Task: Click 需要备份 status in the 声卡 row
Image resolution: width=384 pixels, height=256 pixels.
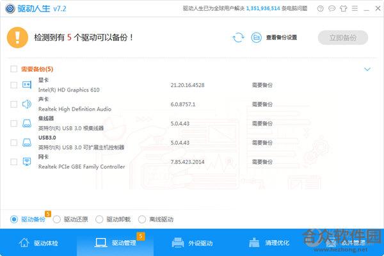Action: click(x=262, y=104)
